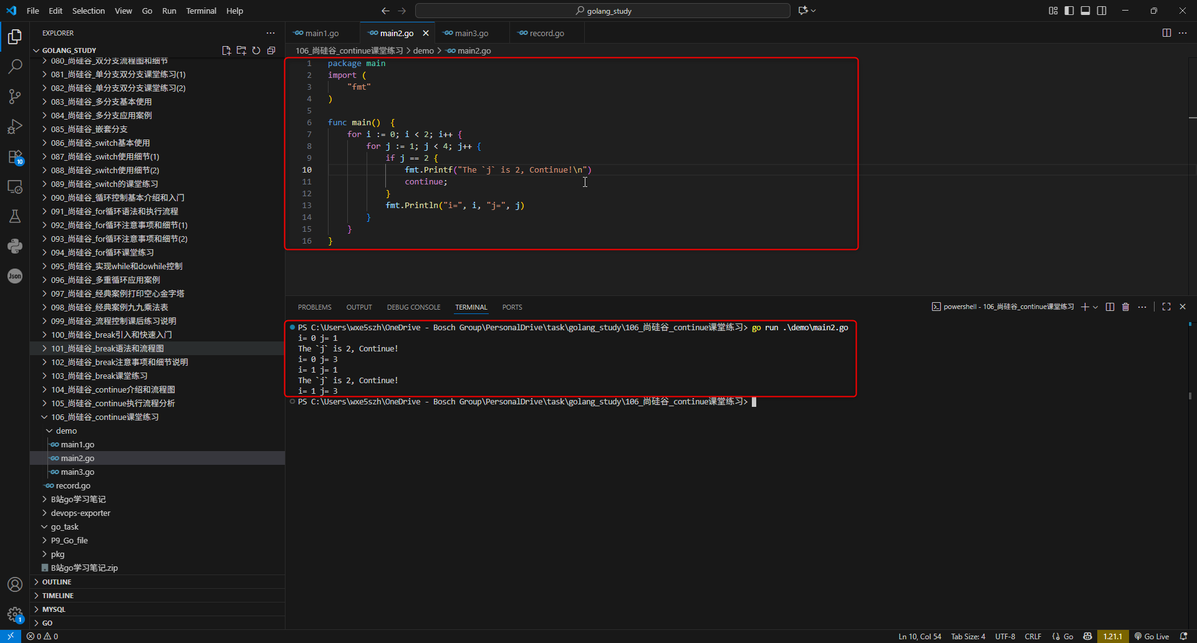The image size is (1197, 643).
Task: Open terminal panel more actions
Action: (x=1142, y=307)
